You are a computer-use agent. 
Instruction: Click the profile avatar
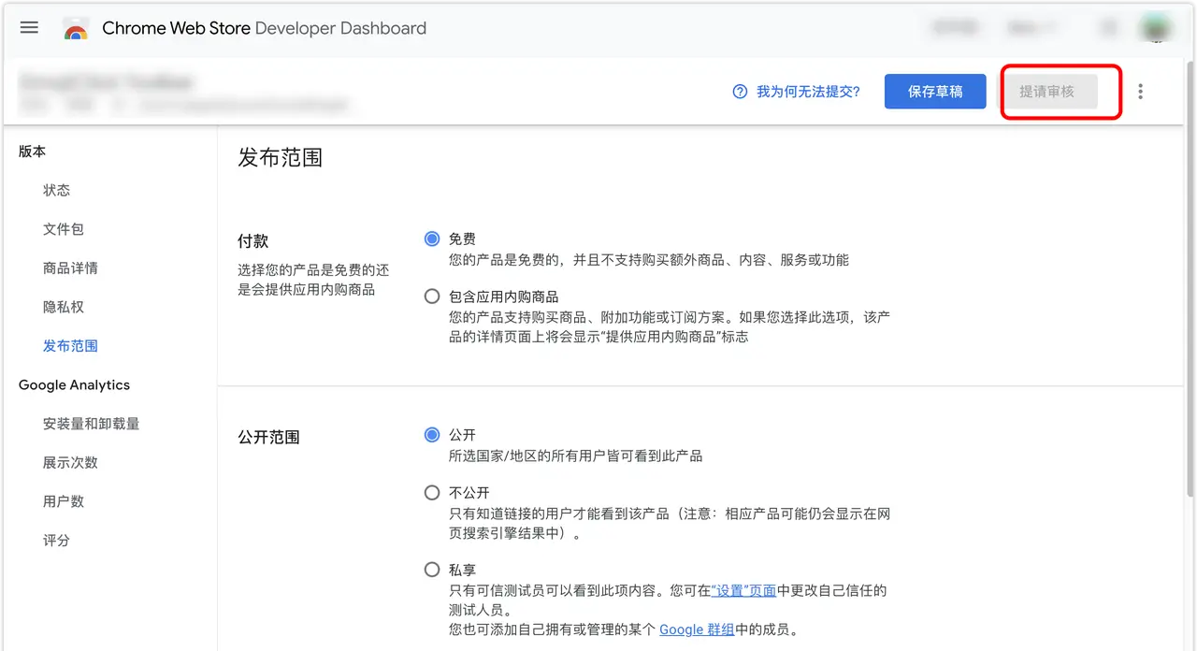[x=1156, y=27]
